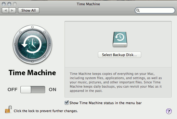The image size is (177, 119).
Task: Click the bold Time Machine heading text
Action: [32, 73]
